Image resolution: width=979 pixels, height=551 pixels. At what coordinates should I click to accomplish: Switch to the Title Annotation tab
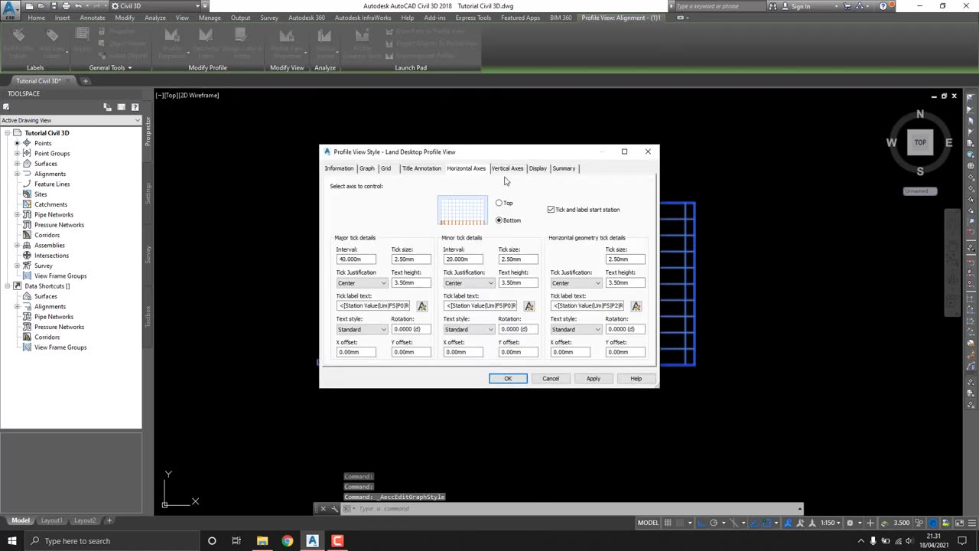(x=421, y=168)
